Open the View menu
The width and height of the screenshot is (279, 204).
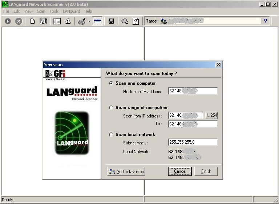click(28, 11)
